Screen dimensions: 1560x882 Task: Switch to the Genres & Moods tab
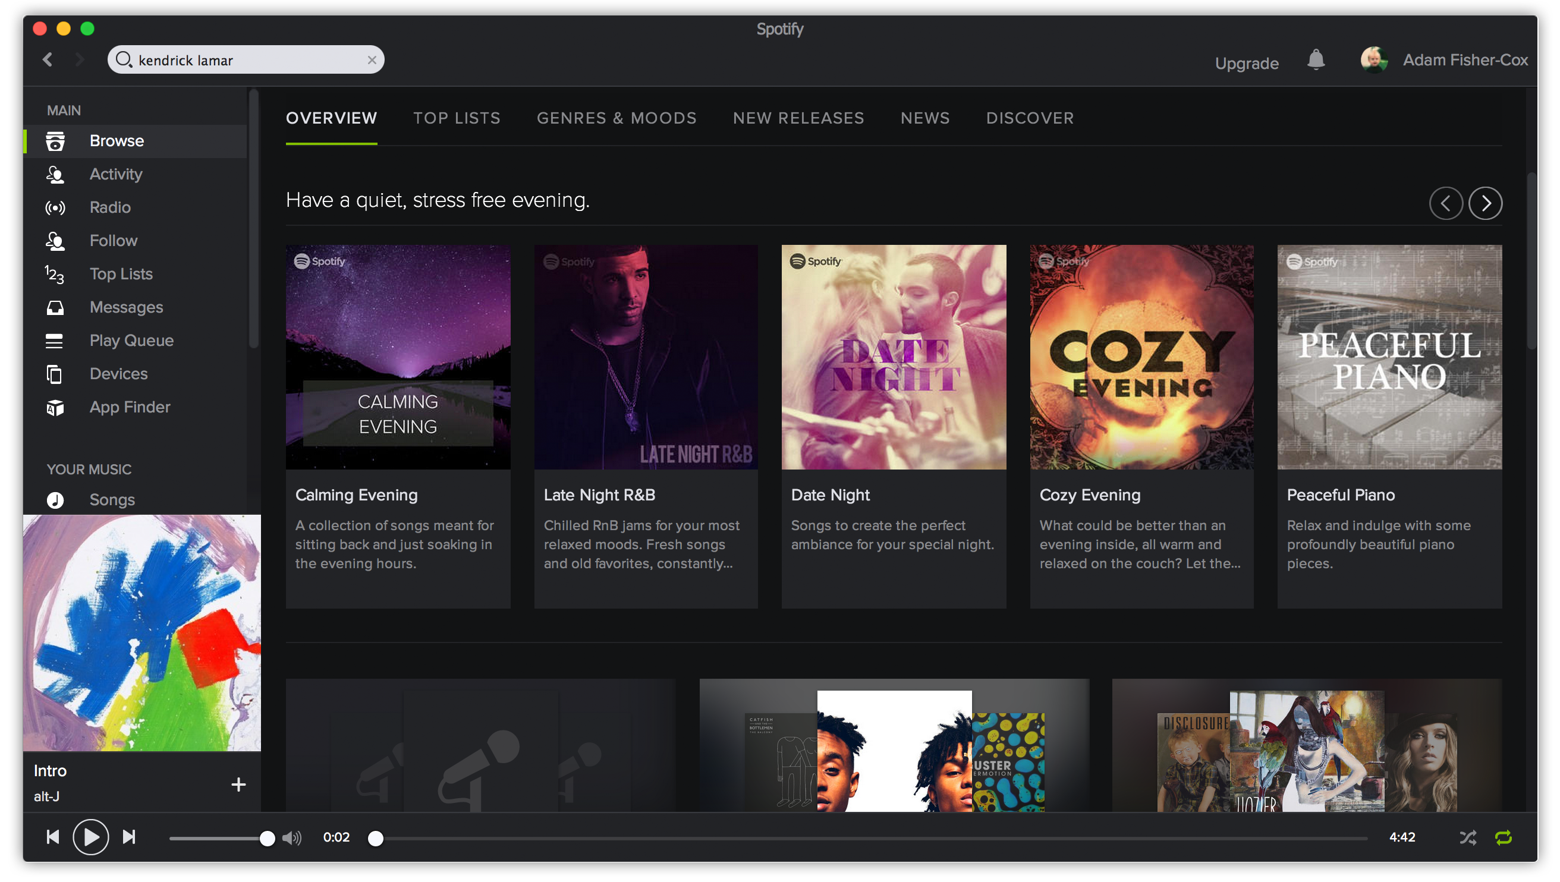[x=617, y=118]
